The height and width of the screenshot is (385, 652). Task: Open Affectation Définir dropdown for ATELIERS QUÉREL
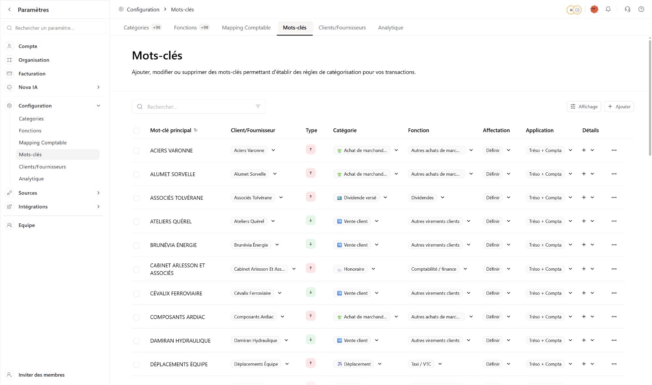tap(508, 221)
